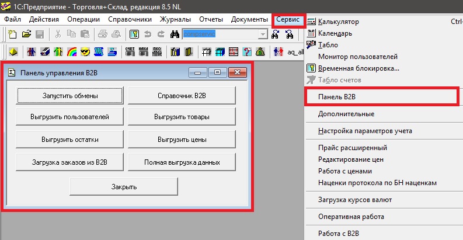Click the New document toolbar icon

(12, 34)
